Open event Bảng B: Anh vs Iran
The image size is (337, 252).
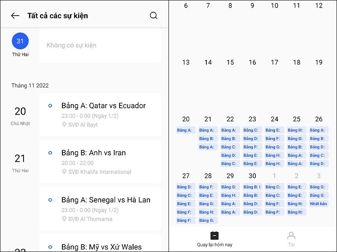(94, 153)
